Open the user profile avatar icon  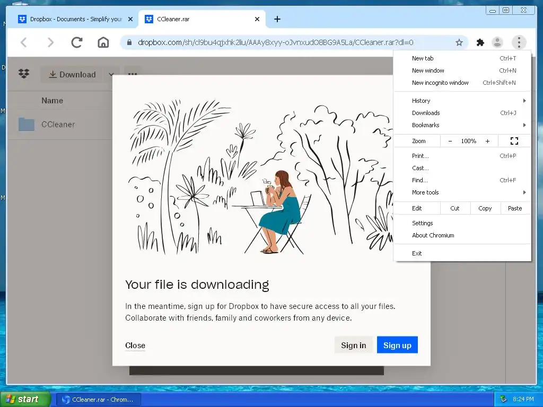coord(497,42)
